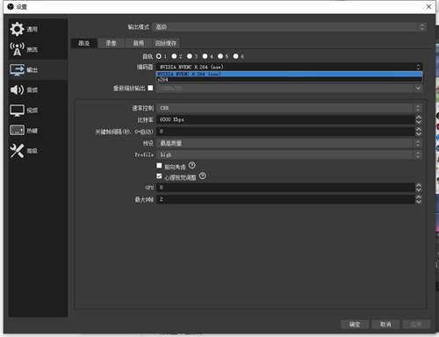This screenshot has width=439, height=337.
Task: Open the Advanced settings tools icon
Action: click(x=17, y=151)
